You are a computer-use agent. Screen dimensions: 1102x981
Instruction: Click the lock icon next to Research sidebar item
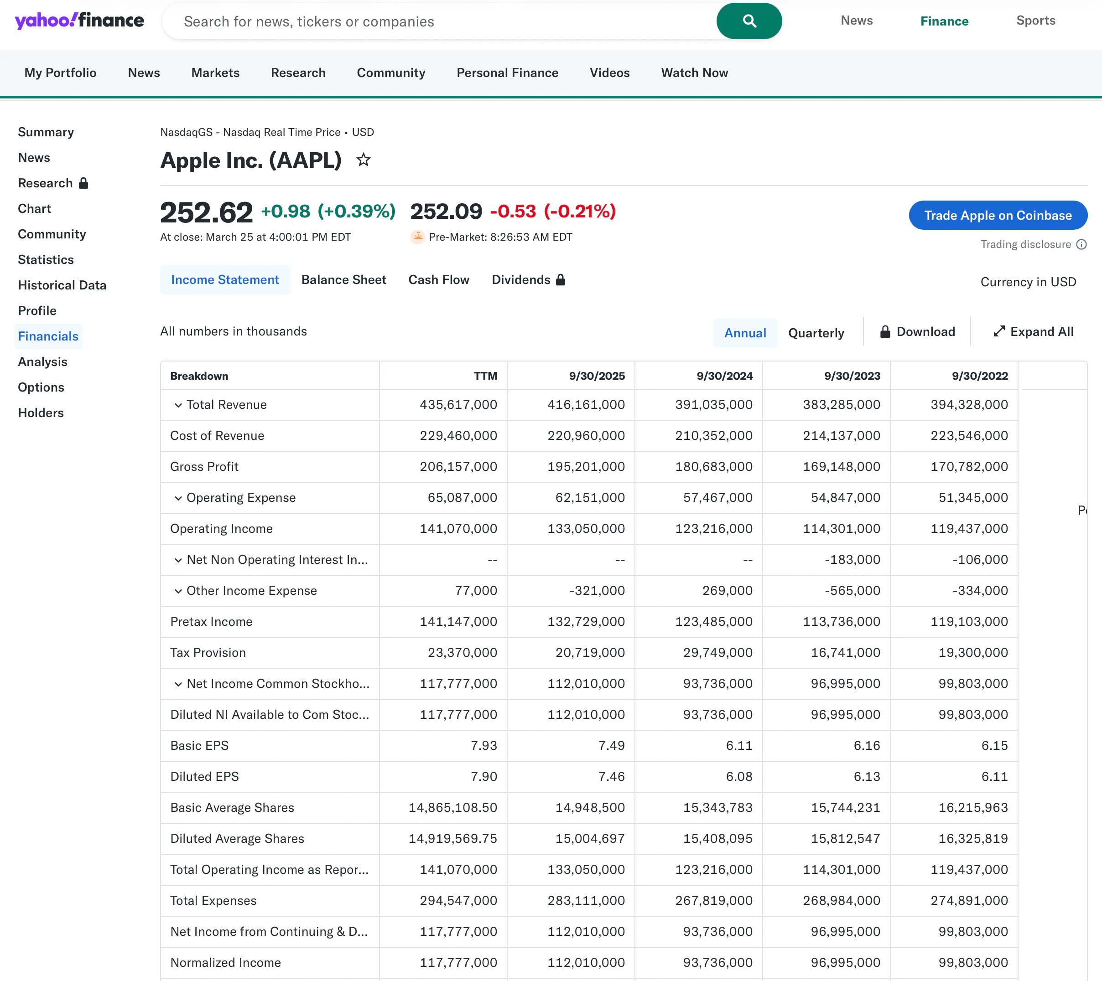(x=84, y=183)
